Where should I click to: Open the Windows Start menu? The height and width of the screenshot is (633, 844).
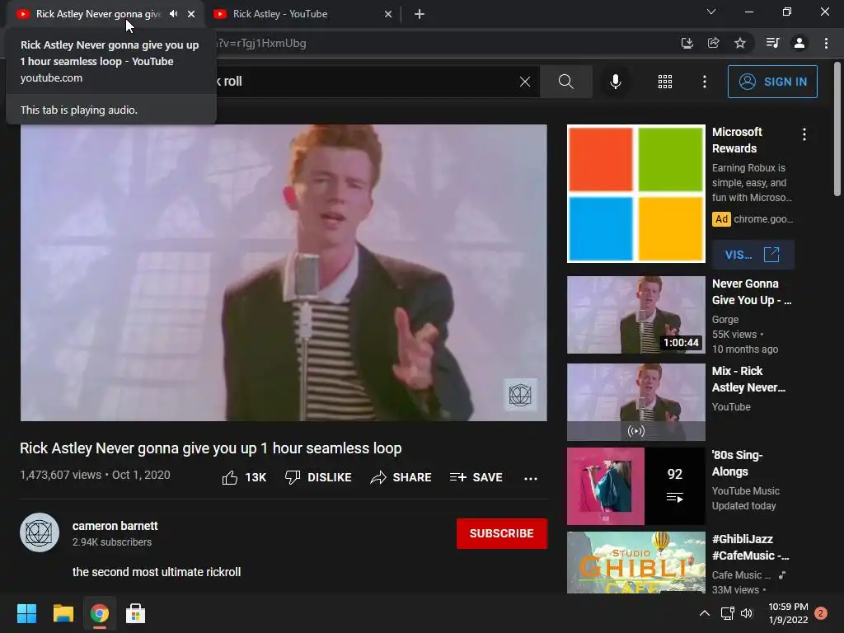(x=26, y=613)
